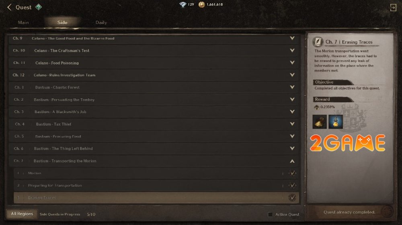Expand Bastium - Tax Thief chapter

(292, 124)
